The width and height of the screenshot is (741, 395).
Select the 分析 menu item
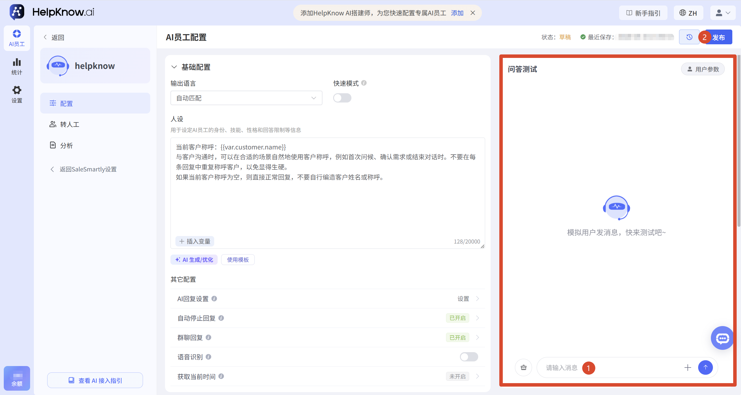(95, 145)
